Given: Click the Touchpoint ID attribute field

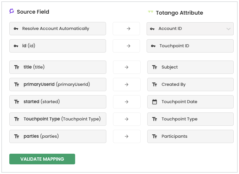Looking at the screenshot, I should pos(190,46).
